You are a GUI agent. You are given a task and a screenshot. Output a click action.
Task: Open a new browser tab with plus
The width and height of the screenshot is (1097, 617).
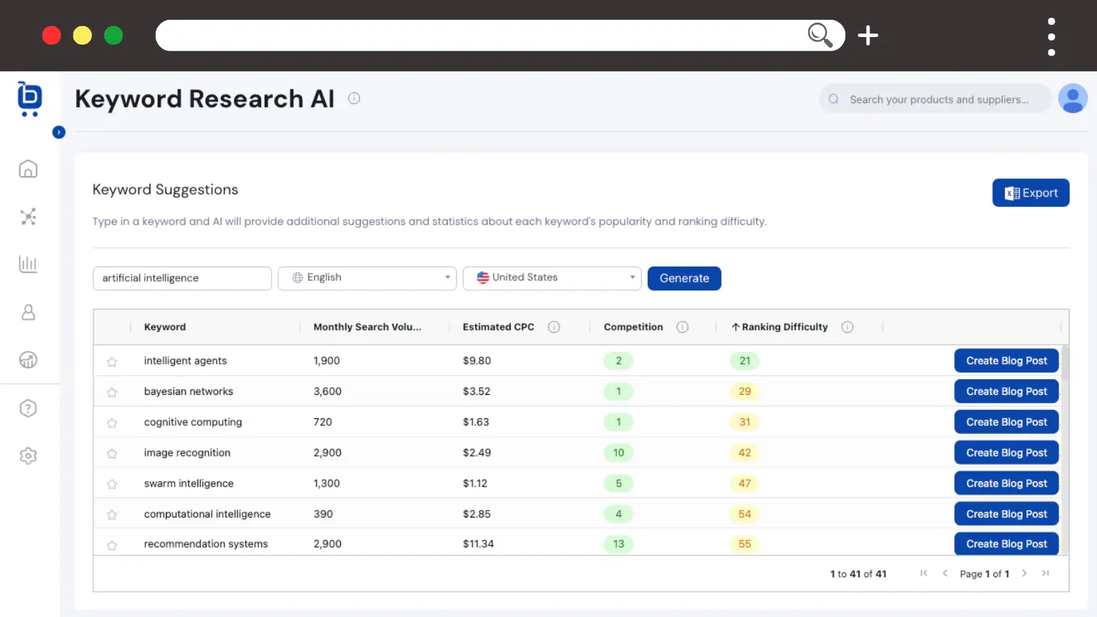point(868,35)
